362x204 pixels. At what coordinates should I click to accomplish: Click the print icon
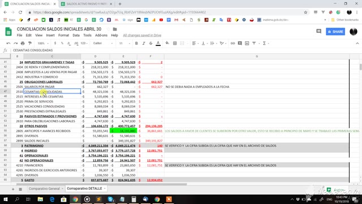(x=23, y=43)
